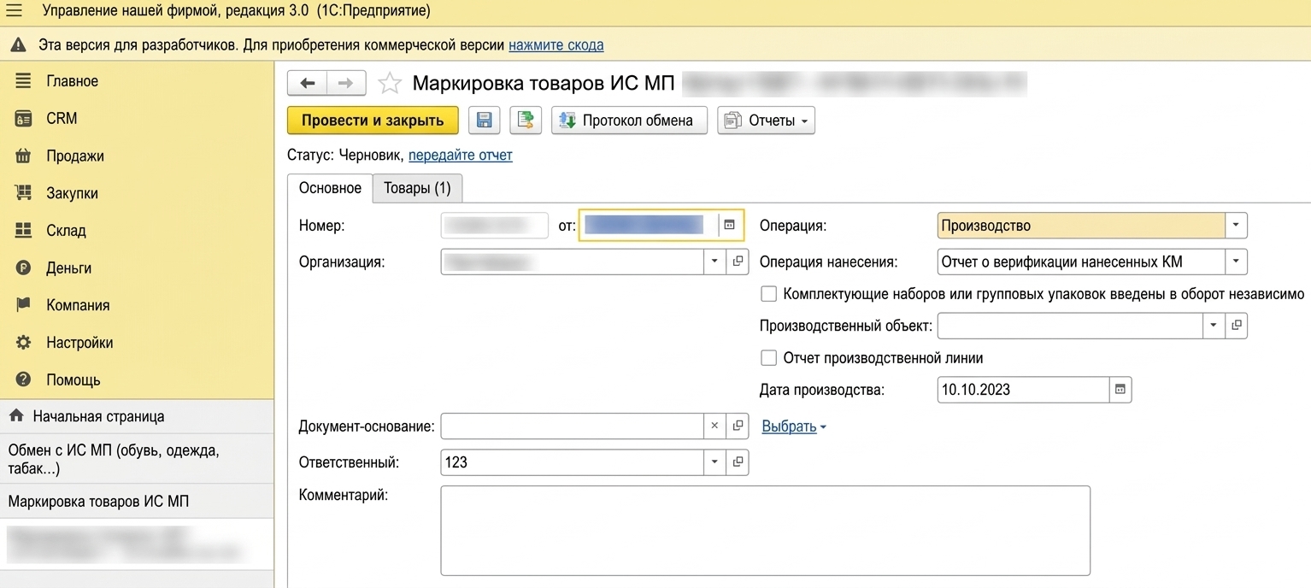Image resolution: width=1311 pixels, height=588 pixels.
Task: Click the save document floppy disk icon
Action: tap(484, 121)
